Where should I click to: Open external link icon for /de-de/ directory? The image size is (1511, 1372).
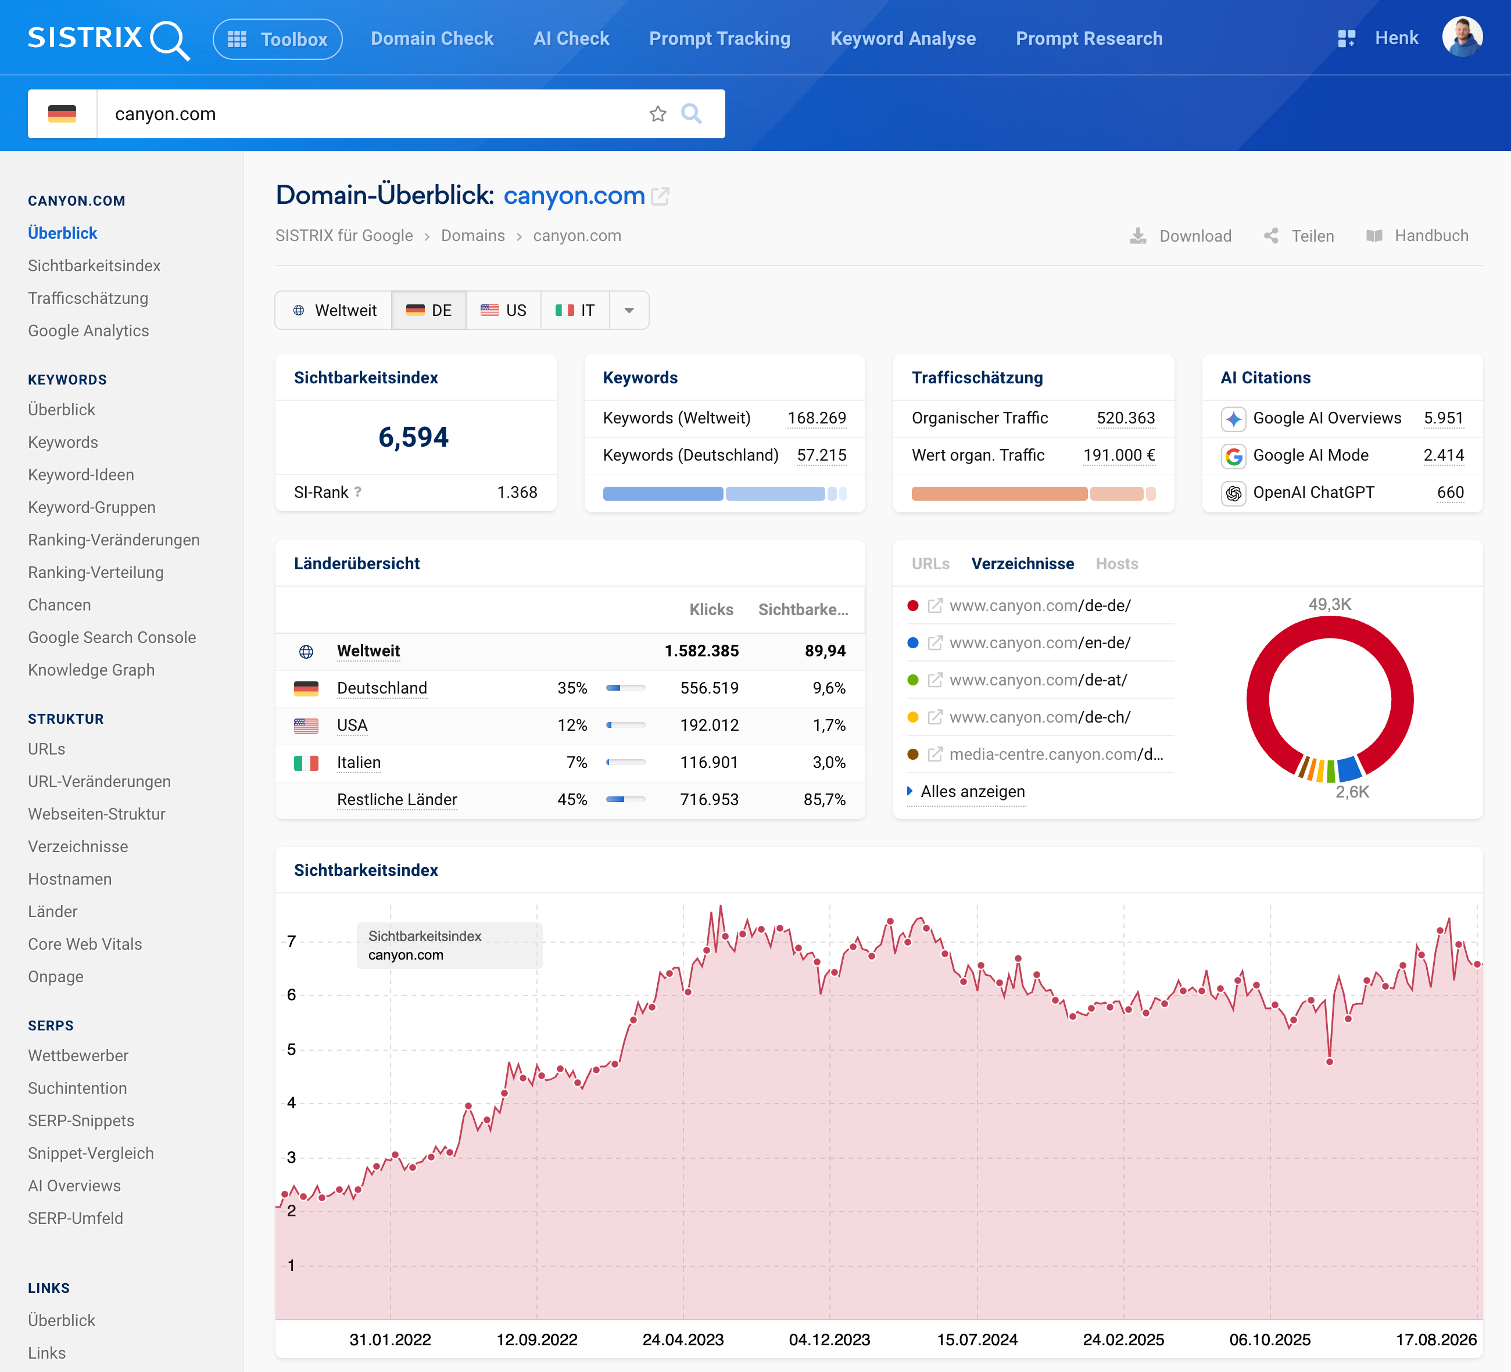click(936, 605)
